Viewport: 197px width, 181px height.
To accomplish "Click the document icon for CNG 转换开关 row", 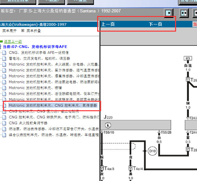I will point(4,117).
